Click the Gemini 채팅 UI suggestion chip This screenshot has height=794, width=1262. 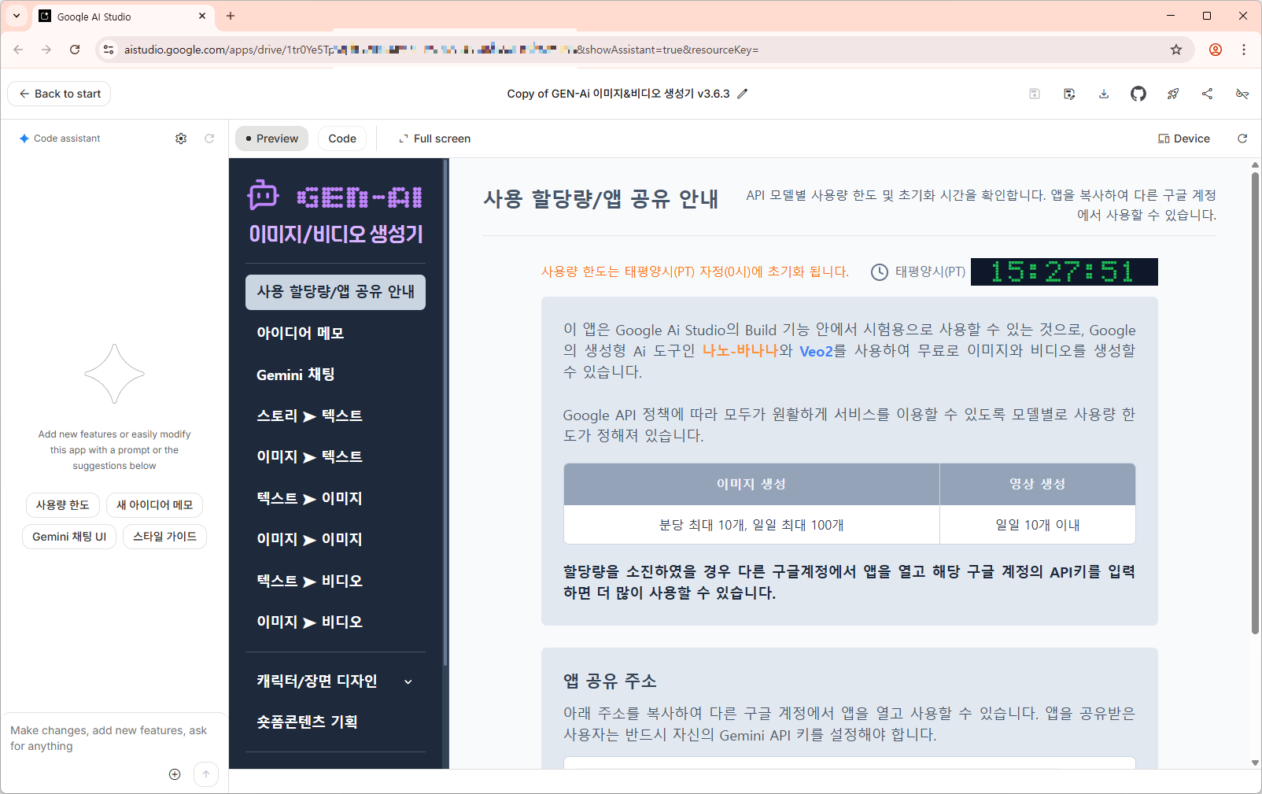pos(69,537)
